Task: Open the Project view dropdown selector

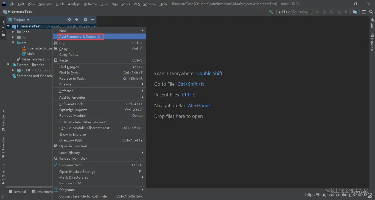Action: (x=19, y=20)
